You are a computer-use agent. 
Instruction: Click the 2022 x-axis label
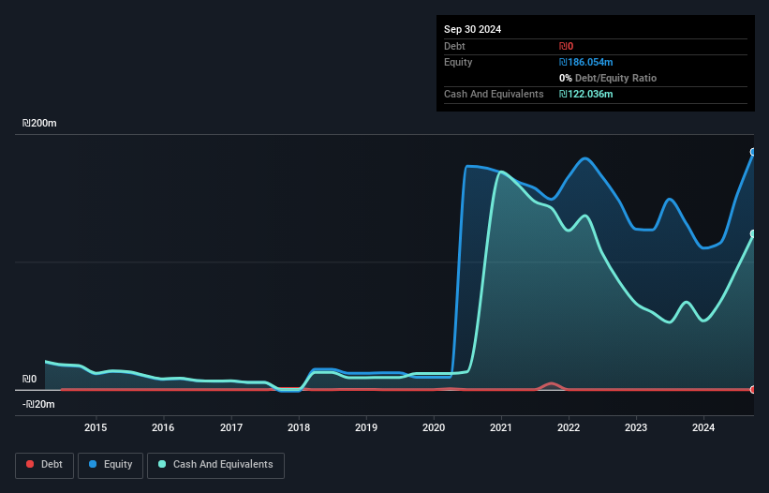569,427
